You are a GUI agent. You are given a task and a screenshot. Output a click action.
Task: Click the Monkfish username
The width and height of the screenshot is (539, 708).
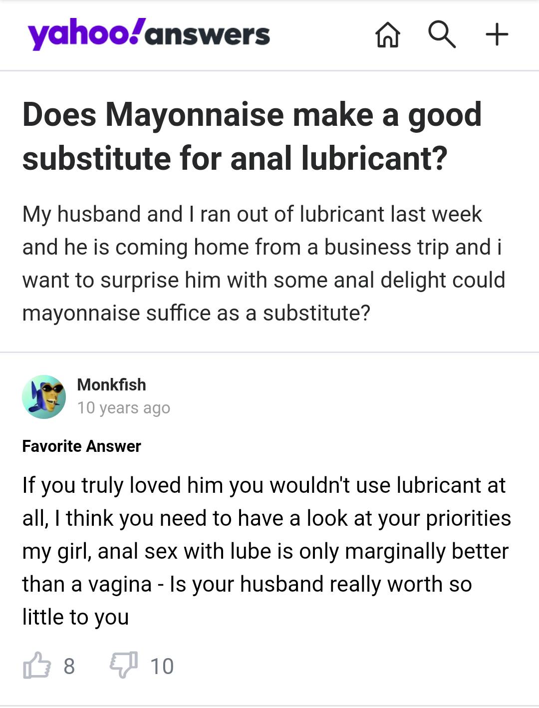pos(111,385)
